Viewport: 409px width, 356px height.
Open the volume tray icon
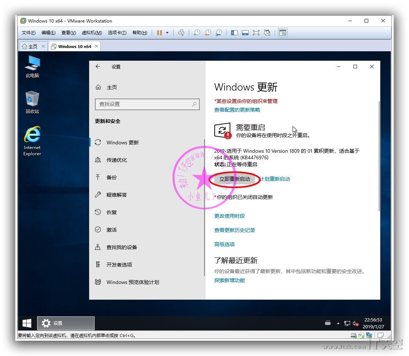tap(356, 323)
